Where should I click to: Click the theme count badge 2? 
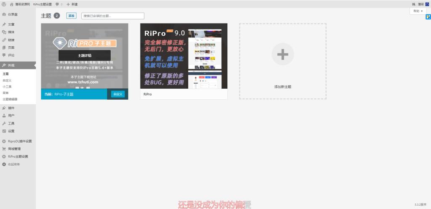pyautogui.click(x=57, y=16)
